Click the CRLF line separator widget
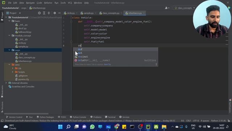This screenshot has height=131, width=232. [x=188, y=120]
